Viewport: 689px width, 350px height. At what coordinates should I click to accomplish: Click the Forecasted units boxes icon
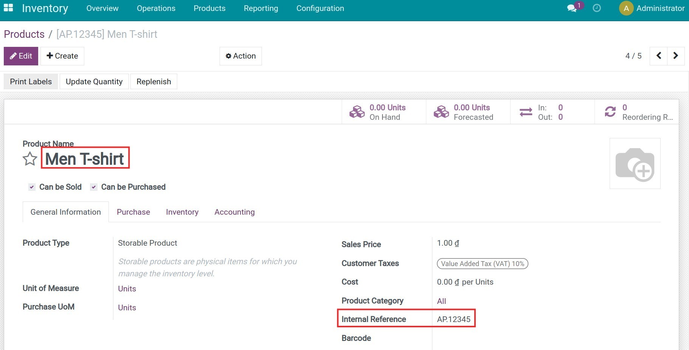coord(441,112)
